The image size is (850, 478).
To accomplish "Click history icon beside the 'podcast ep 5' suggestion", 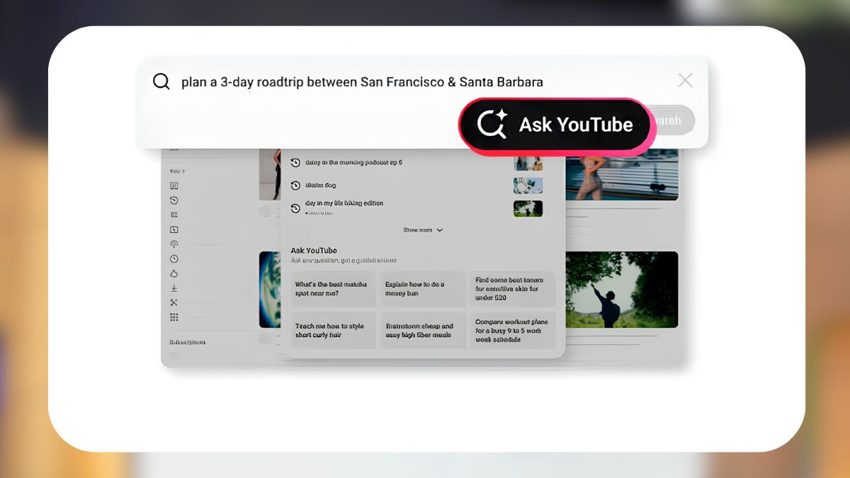I will click(x=296, y=163).
